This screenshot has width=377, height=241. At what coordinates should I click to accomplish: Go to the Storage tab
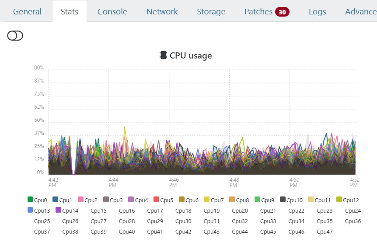(211, 11)
